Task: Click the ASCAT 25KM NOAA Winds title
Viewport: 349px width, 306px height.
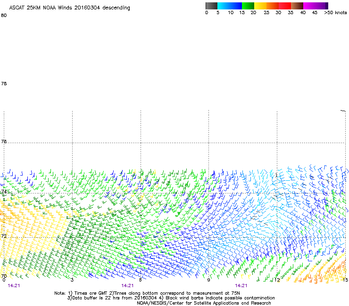Action: pyautogui.click(x=69, y=8)
